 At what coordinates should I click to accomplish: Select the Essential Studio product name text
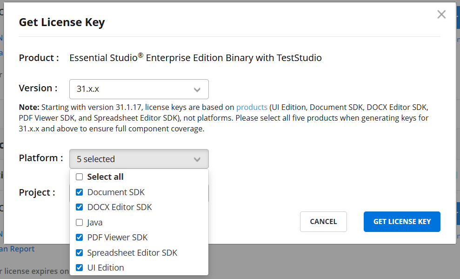(x=195, y=57)
